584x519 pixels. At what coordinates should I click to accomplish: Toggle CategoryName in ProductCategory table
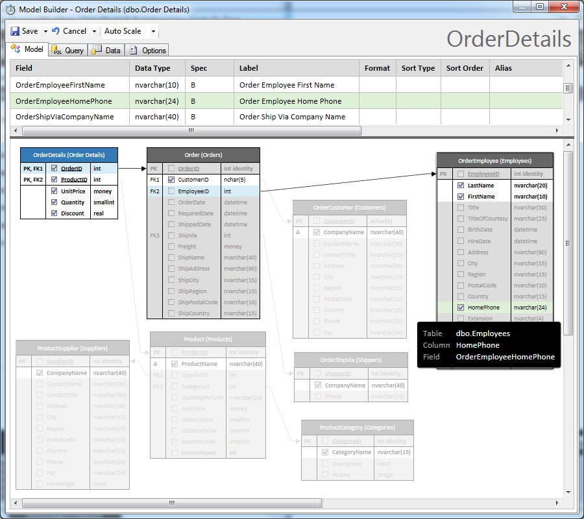coord(325,452)
